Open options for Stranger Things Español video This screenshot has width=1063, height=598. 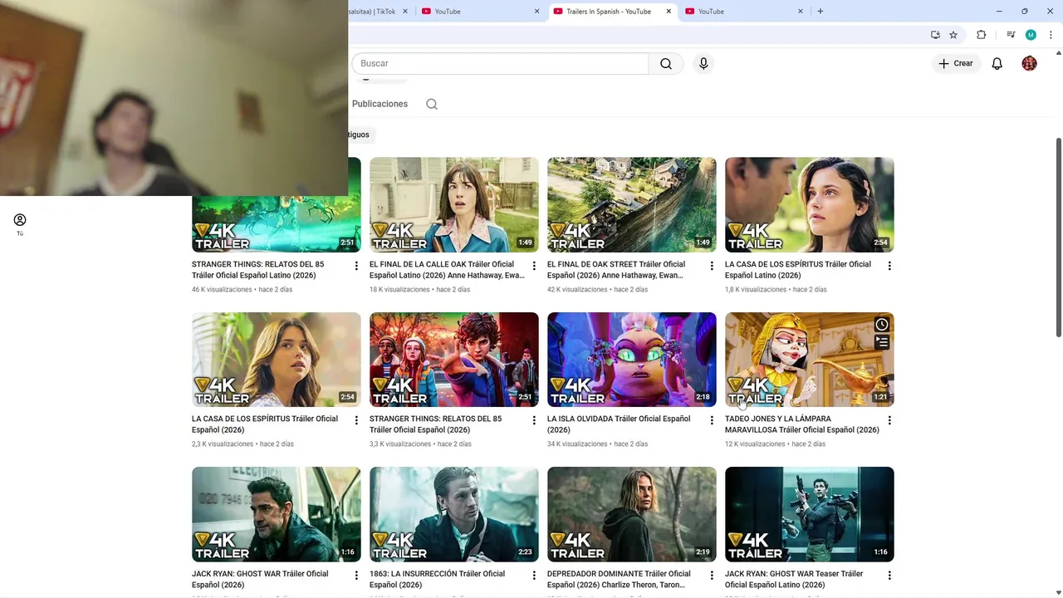tap(534, 420)
